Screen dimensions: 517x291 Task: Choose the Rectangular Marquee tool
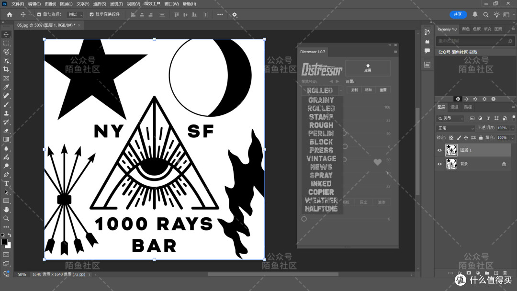6,43
